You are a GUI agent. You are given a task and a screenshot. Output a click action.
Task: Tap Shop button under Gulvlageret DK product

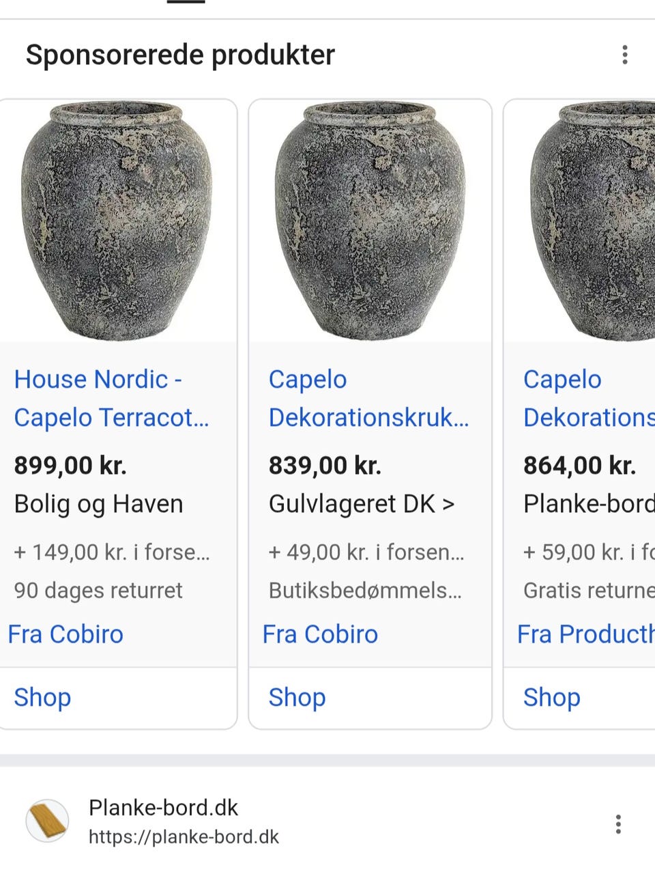tap(297, 697)
